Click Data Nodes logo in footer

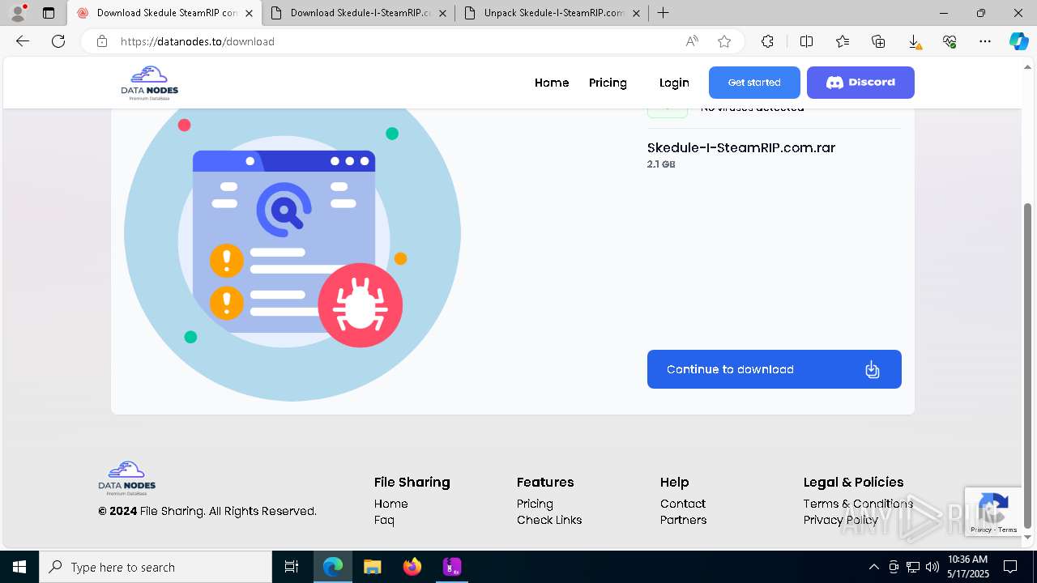[127, 478]
